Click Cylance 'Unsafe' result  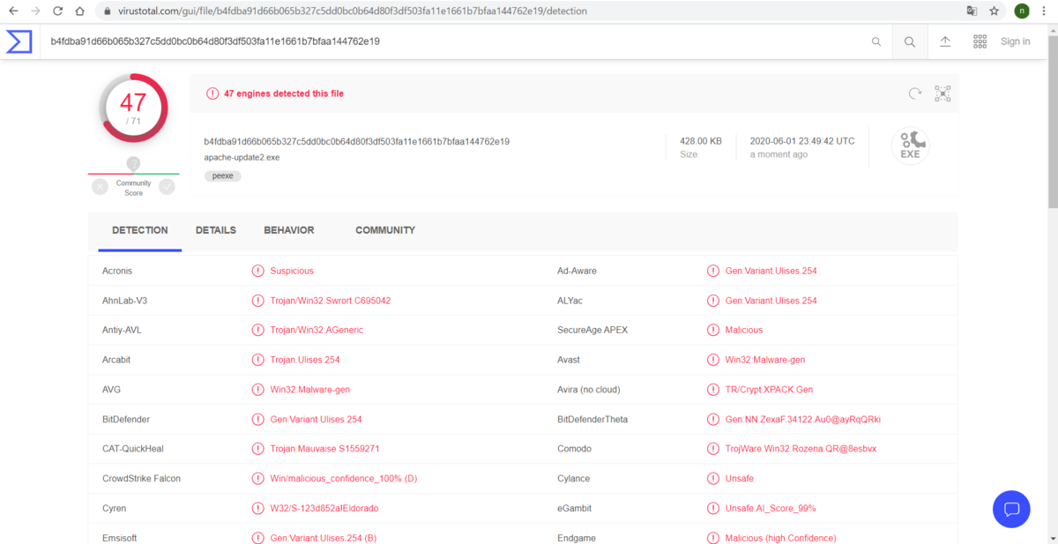coord(740,479)
